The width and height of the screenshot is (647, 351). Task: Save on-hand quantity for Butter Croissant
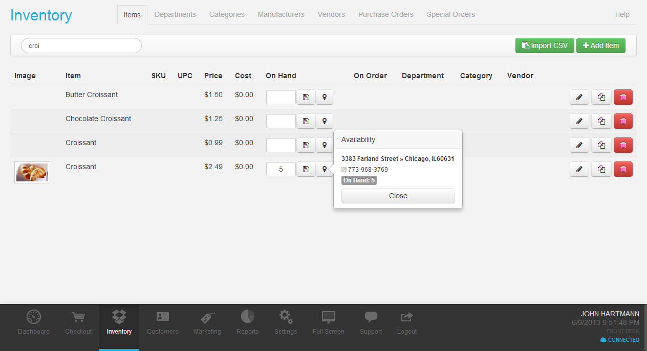coord(306,97)
